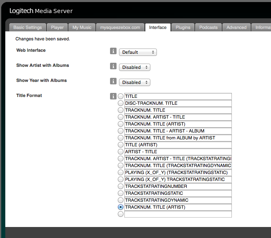This screenshot has width=271, height=238.
Task: Expand Show Artist with Albums dropdown
Action: pyautogui.click(x=134, y=67)
